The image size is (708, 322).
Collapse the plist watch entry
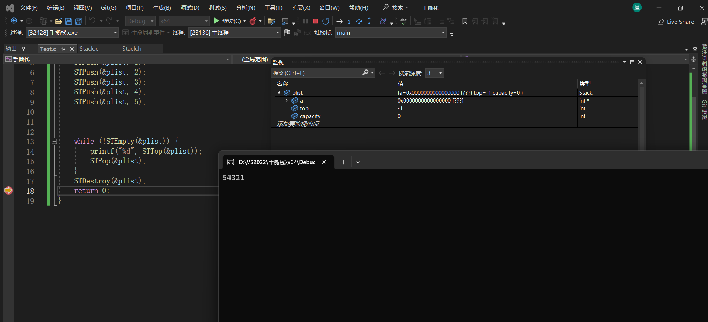click(x=279, y=92)
